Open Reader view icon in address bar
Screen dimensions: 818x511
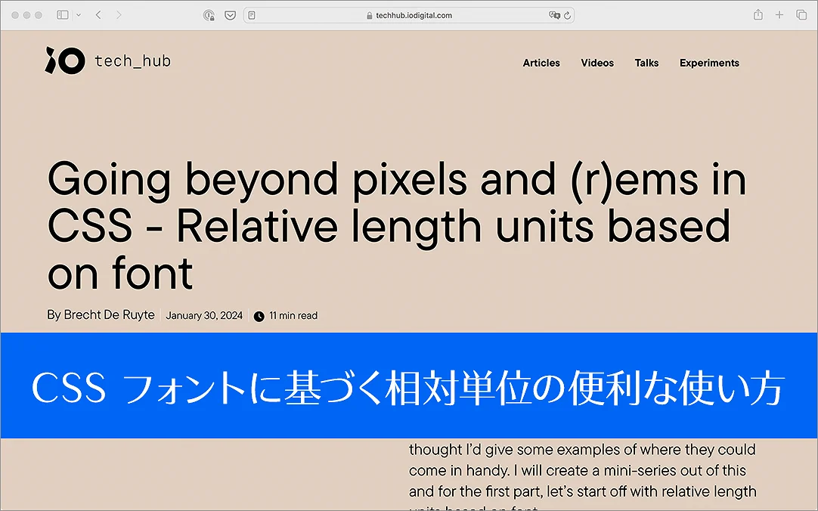click(x=252, y=15)
